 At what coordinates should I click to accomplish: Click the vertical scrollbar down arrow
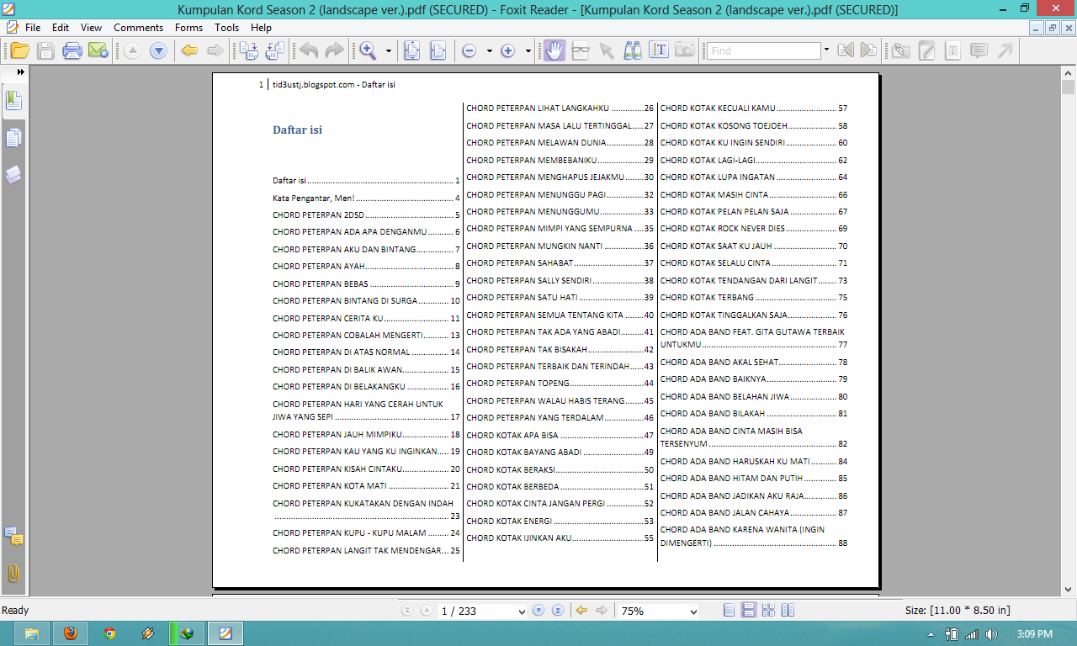(1069, 589)
